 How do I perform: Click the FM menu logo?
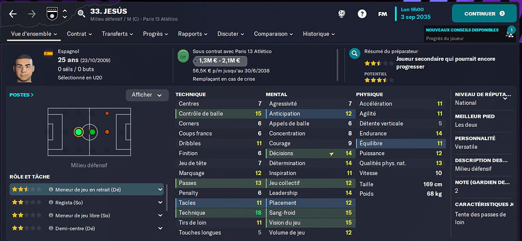pyautogui.click(x=383, y=14)
